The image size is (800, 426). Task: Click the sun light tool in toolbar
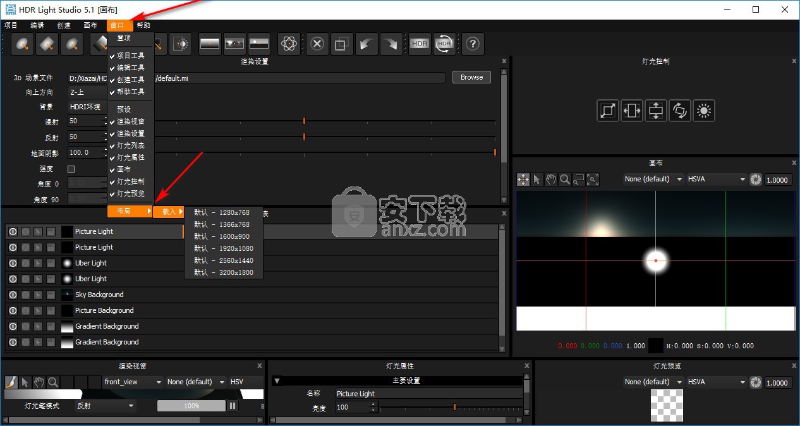tap(181, 44)
